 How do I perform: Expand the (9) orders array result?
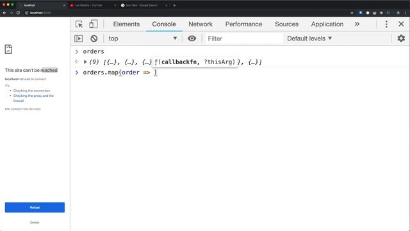[85, 62]
